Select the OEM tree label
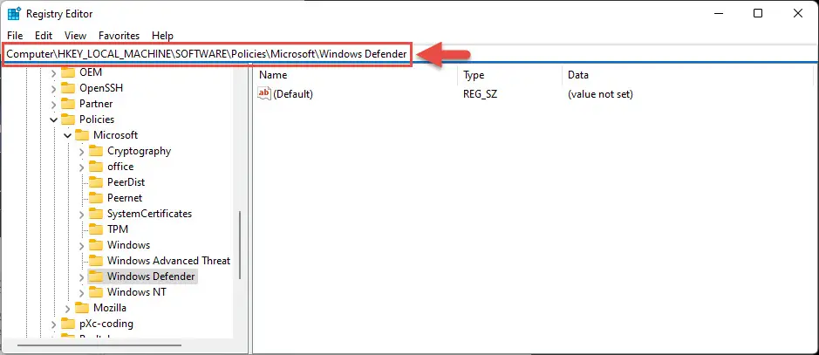 point(91,72)
